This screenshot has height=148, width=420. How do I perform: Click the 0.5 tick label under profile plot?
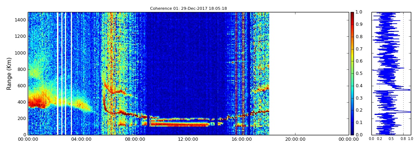coord(392,139)
